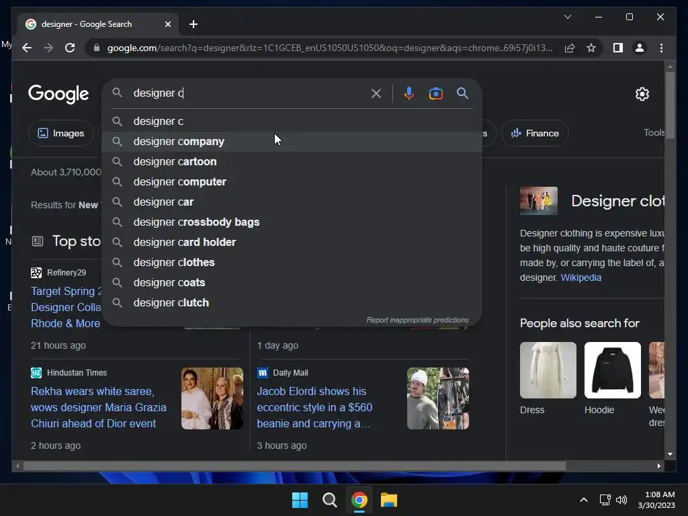Start voice search with the microphone icon

click(x=409, y=93)
